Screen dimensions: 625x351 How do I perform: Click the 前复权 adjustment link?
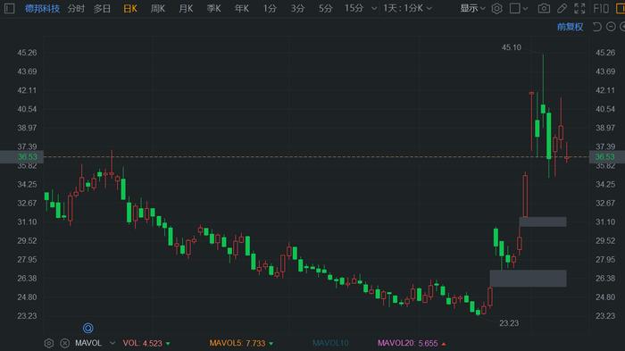570,27
